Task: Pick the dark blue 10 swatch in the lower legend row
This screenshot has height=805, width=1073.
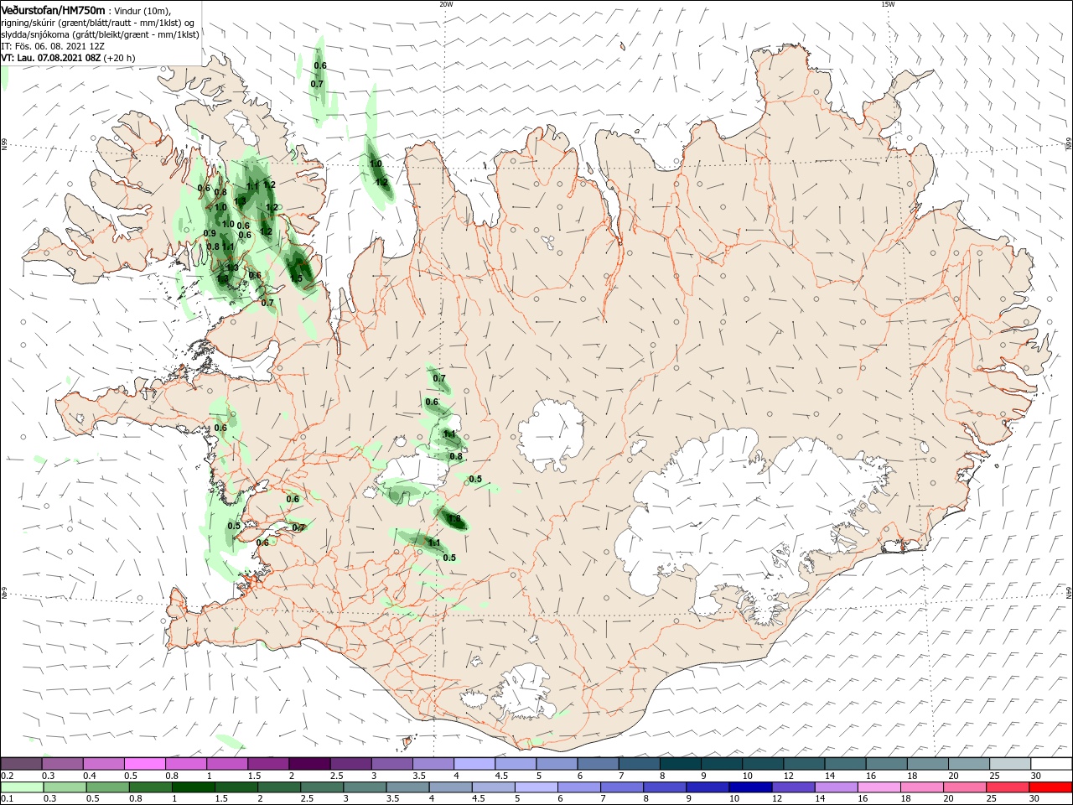Action: pos(749,787)
